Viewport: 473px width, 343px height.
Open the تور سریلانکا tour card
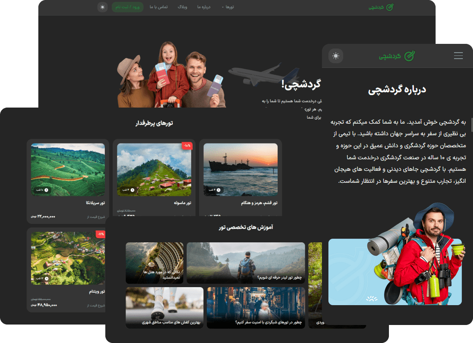pos(68,178)
